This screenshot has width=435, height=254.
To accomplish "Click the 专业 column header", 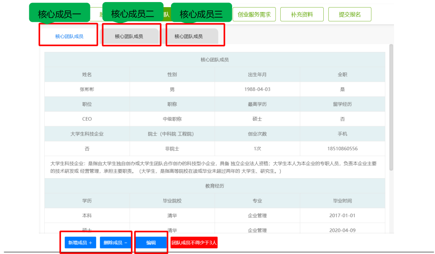I will [x=257, y=201].
